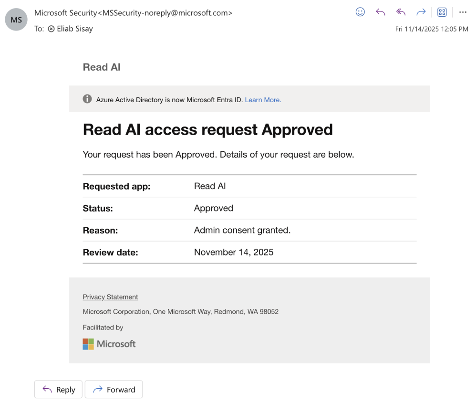Click the Read AI value in table
The height and width of the screenshot is (403, 476).
(210, 186)
